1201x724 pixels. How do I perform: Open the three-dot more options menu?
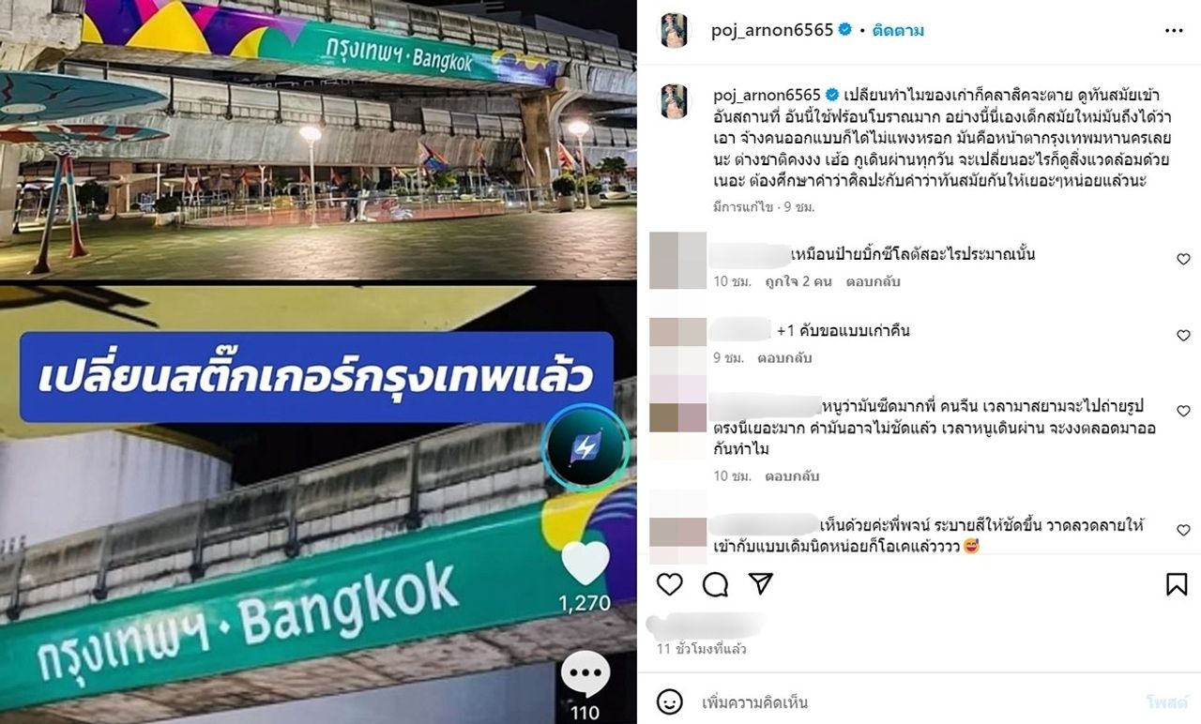pyautogui.click(x=1174, y=31)
